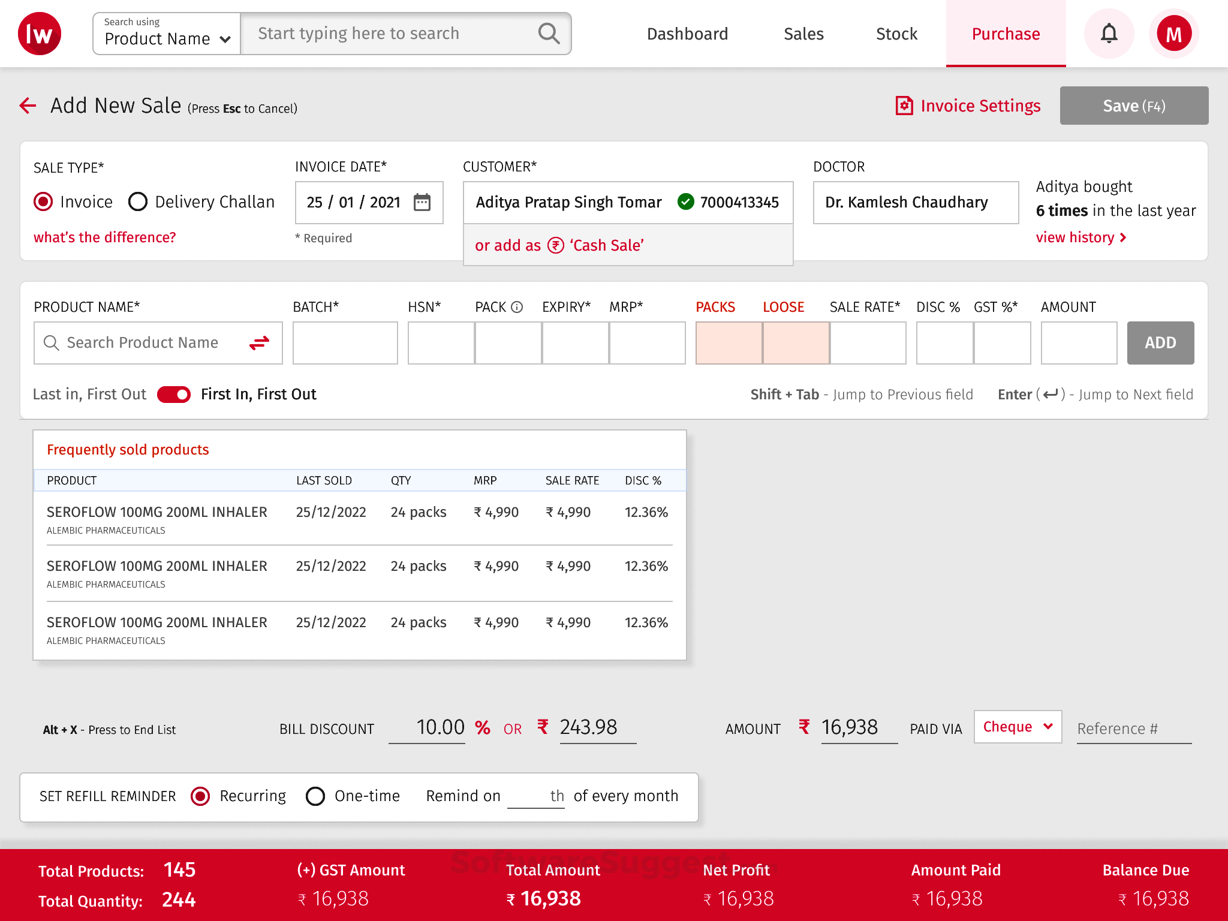Change payment method from Cheque dropdown
Viewport: 1228px width, 921px height.
pos(1016,727)
